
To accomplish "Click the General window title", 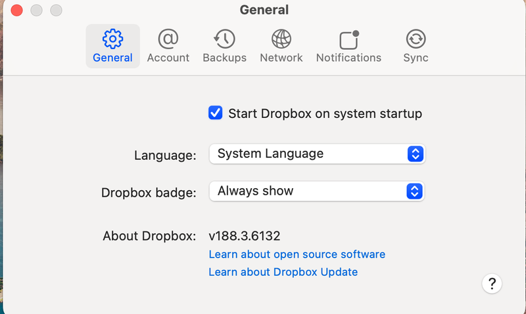I will point(264,10).
